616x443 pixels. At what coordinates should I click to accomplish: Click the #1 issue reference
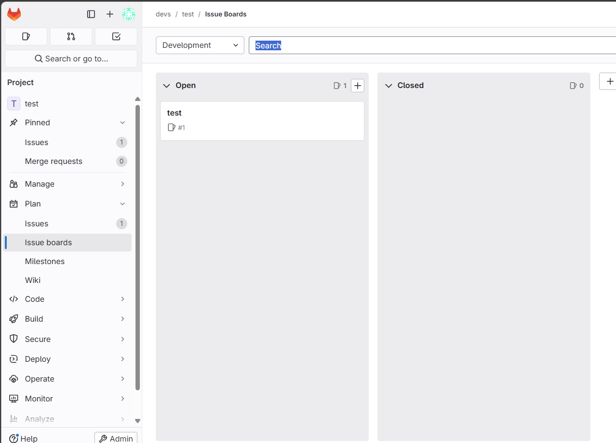[181, 128]
